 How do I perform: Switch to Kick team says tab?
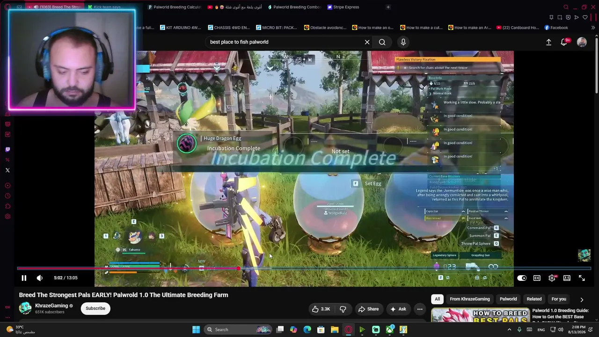pyautogui.click(x=107, y=7)
